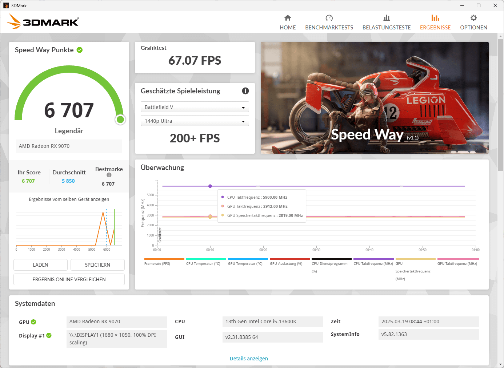Open the HOME tab

(x=288, y=23)
